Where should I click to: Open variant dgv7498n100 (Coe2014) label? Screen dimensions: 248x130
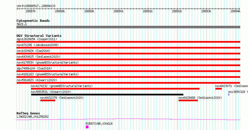tap(34, 68)
